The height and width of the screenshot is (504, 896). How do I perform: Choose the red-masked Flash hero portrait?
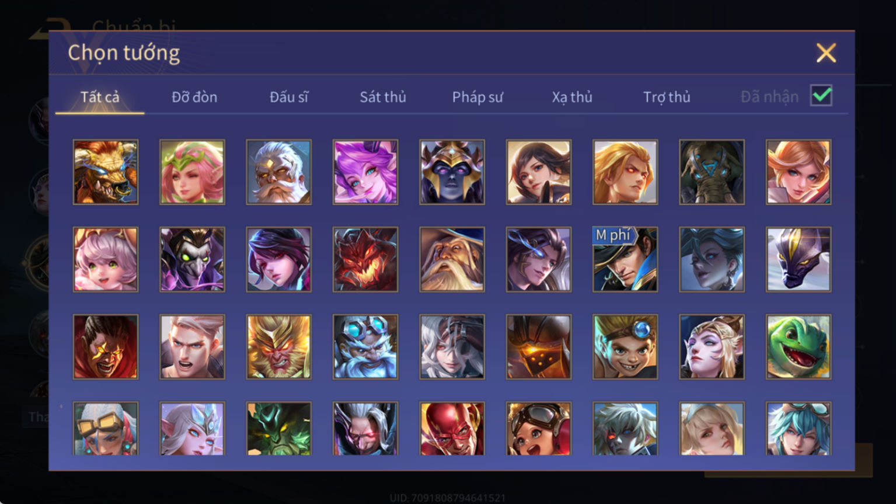click(452, 428)
